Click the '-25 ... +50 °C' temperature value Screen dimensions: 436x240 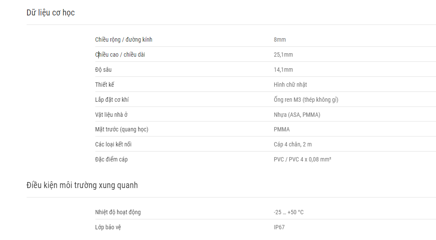tap(289, 212)
